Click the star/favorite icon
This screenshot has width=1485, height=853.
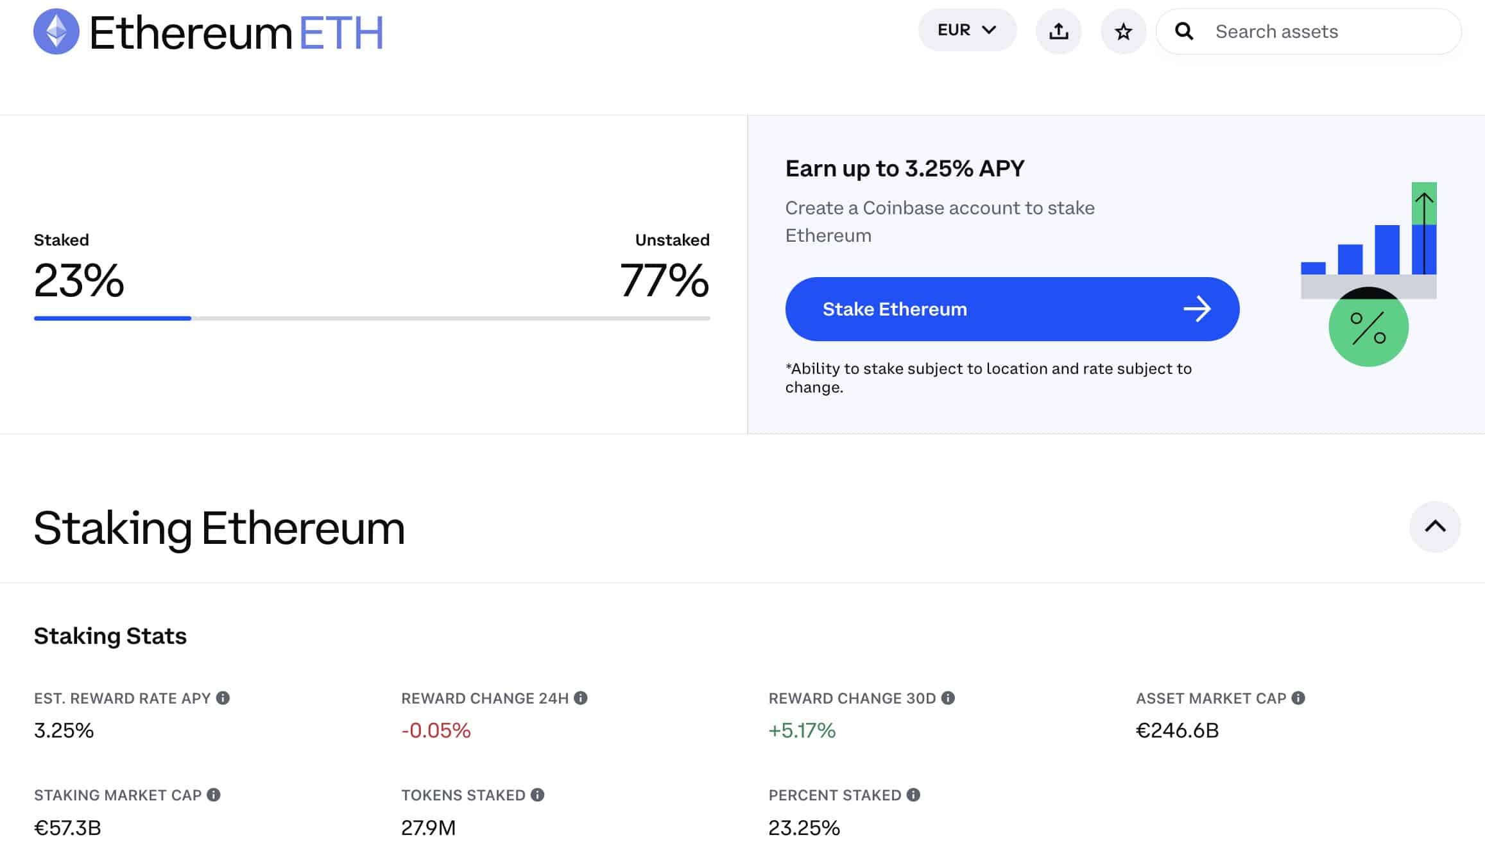pyautogui.click(x=1122, y=31)
